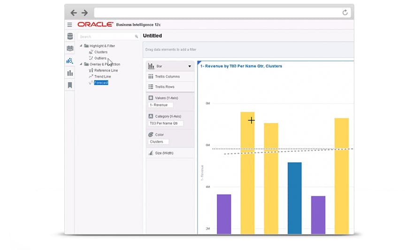Collapse the Highlight & Filter folder
This screenshot has height=250, width=413.
(81, 46)
